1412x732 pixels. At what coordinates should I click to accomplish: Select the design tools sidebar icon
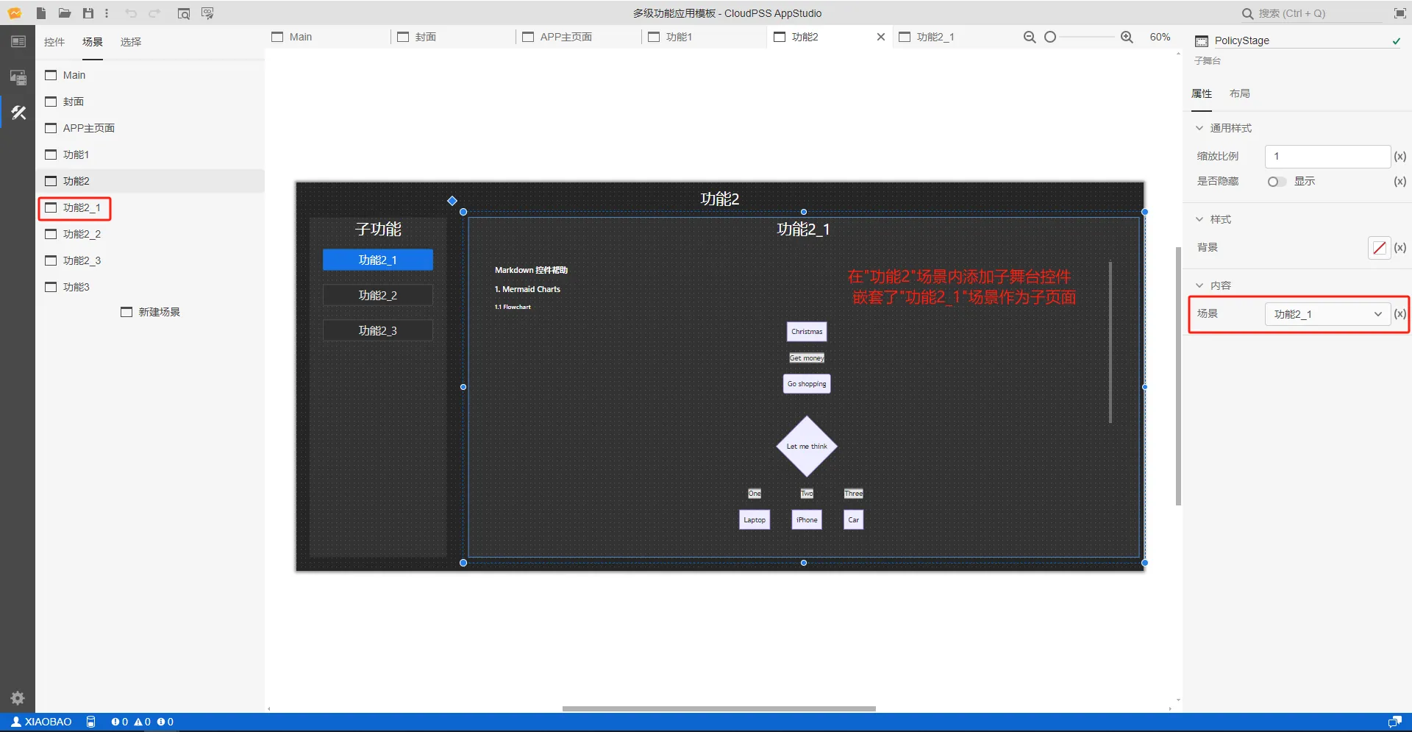(x=18, y=113)
